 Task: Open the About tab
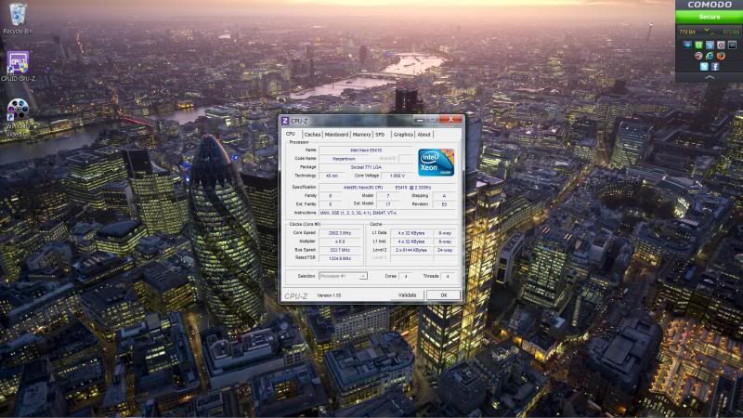[x=424, y=135]
